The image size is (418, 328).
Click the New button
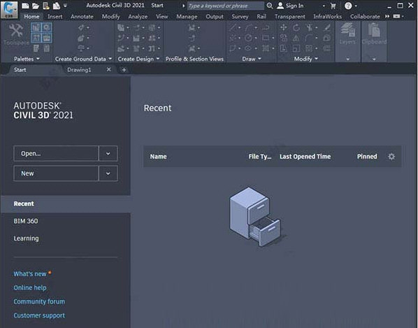(56, 173)
